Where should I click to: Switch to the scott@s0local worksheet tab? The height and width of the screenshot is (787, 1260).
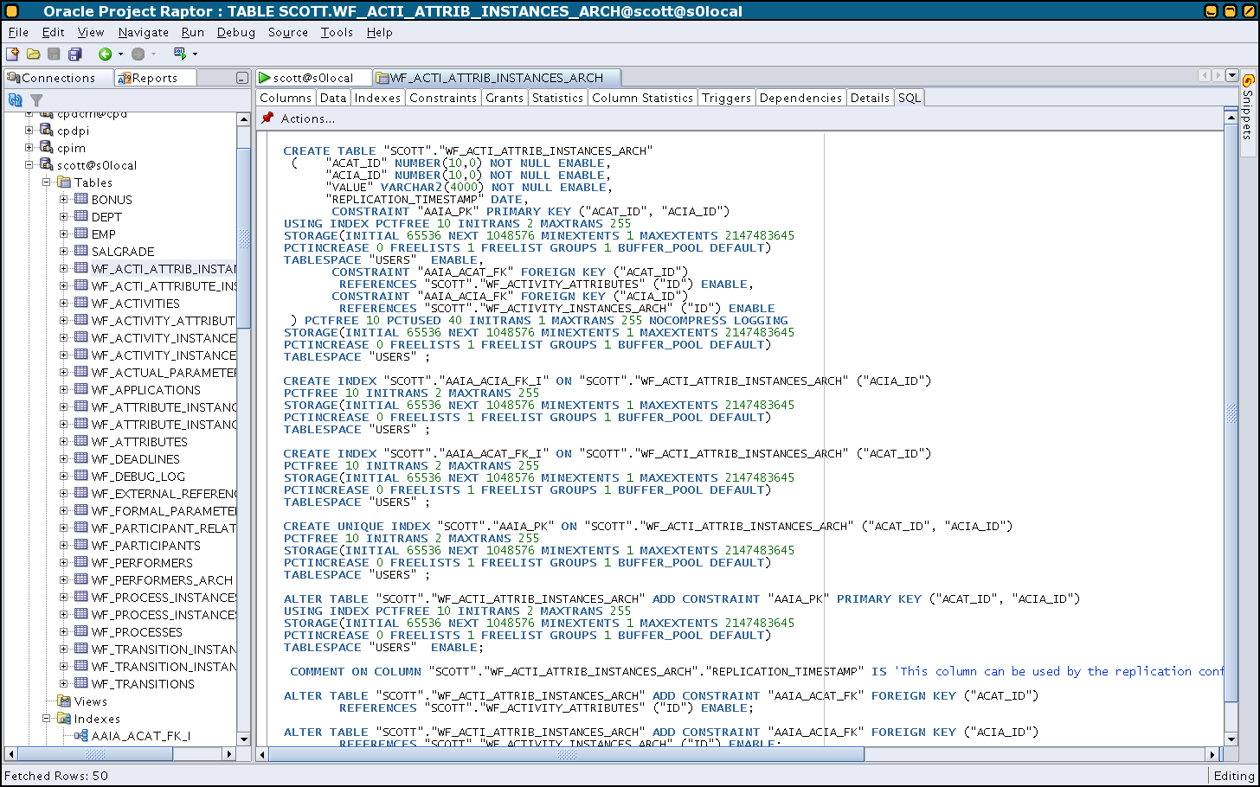pos(313,78)
